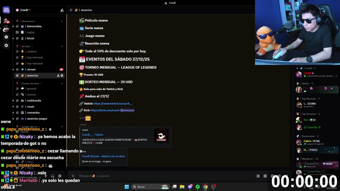Toggle microphone mute in user panel
Viewport: 340px width, 191px height.
46,176
